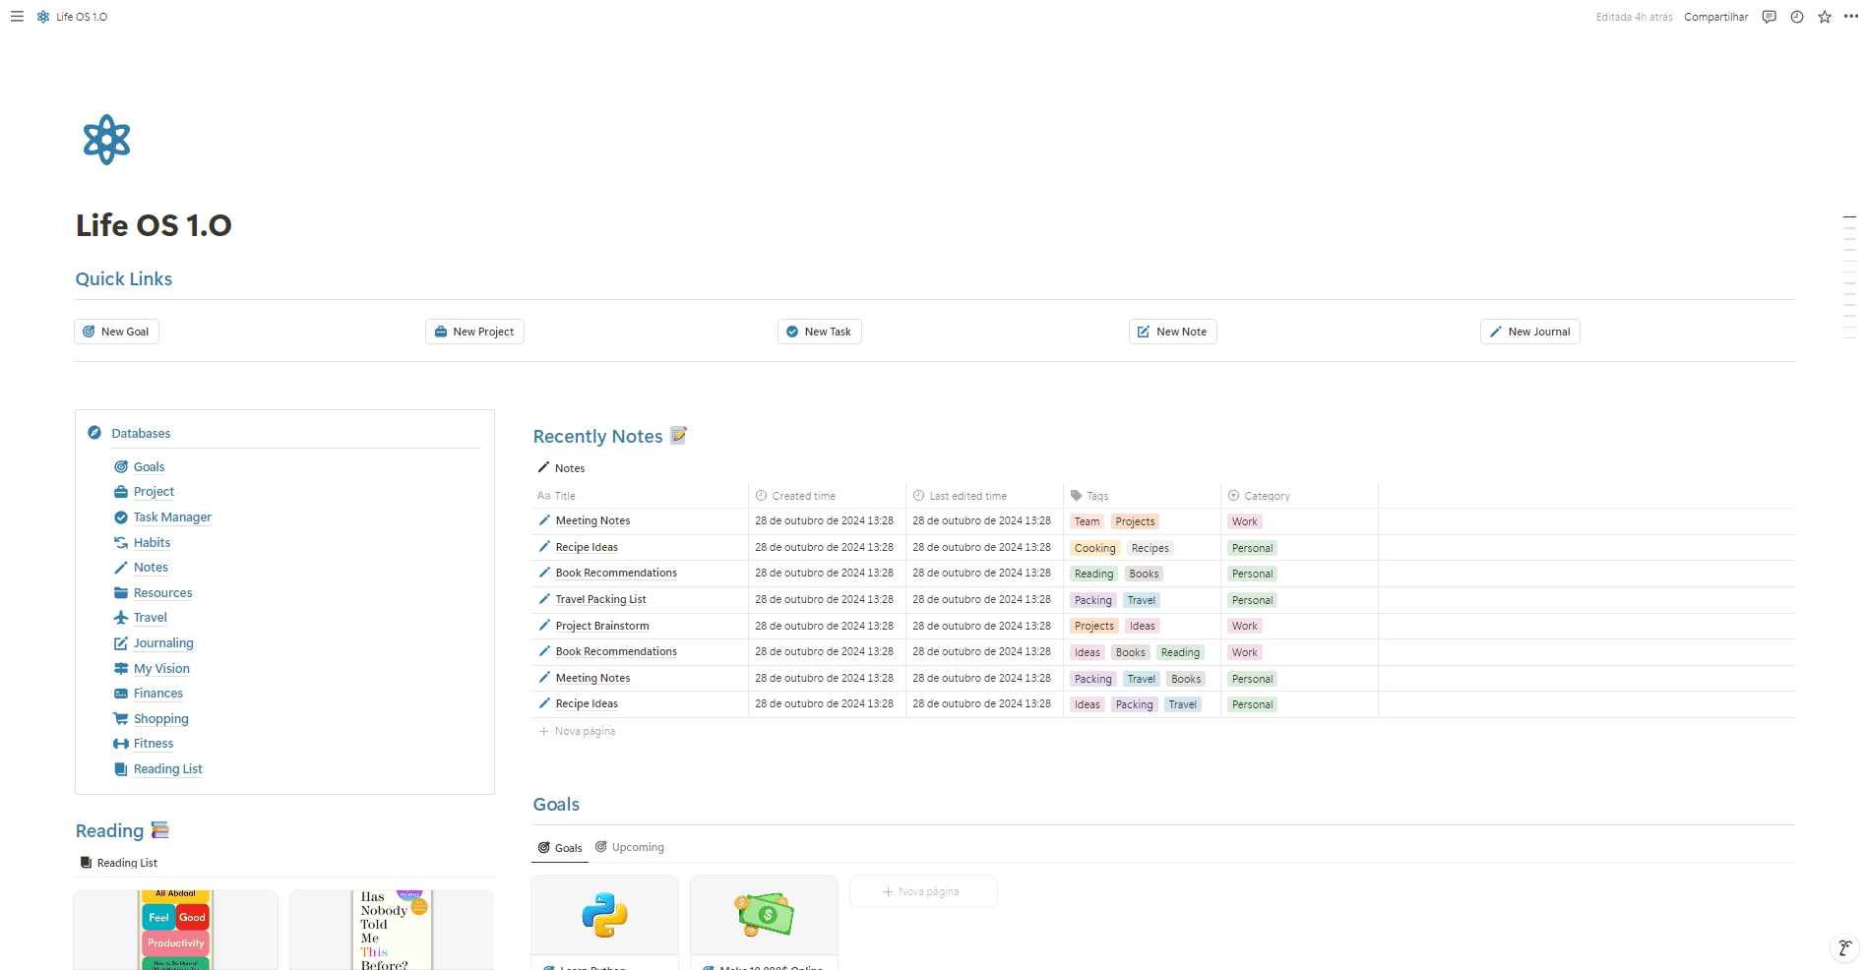Image resolution: width=1865 pixels, height=970 pixels.
Task: Click the Notes pencil icon in Databases
Action: point(121,568)
